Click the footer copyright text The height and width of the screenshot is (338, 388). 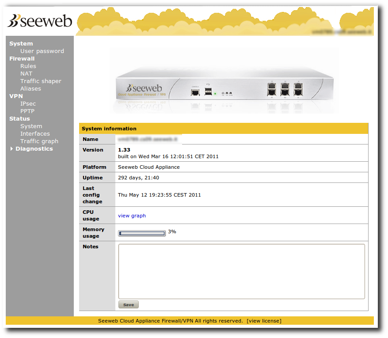point(171,321)
